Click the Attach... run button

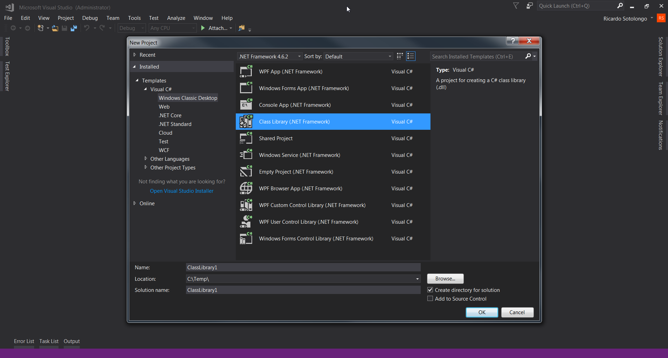click(214, 28)
